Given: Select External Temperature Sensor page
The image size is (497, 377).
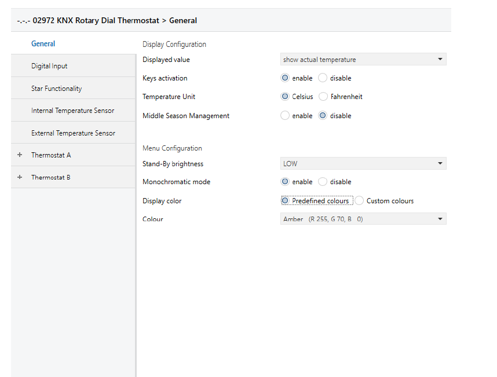Looking at the screenshot, I should tap(73, 133).
